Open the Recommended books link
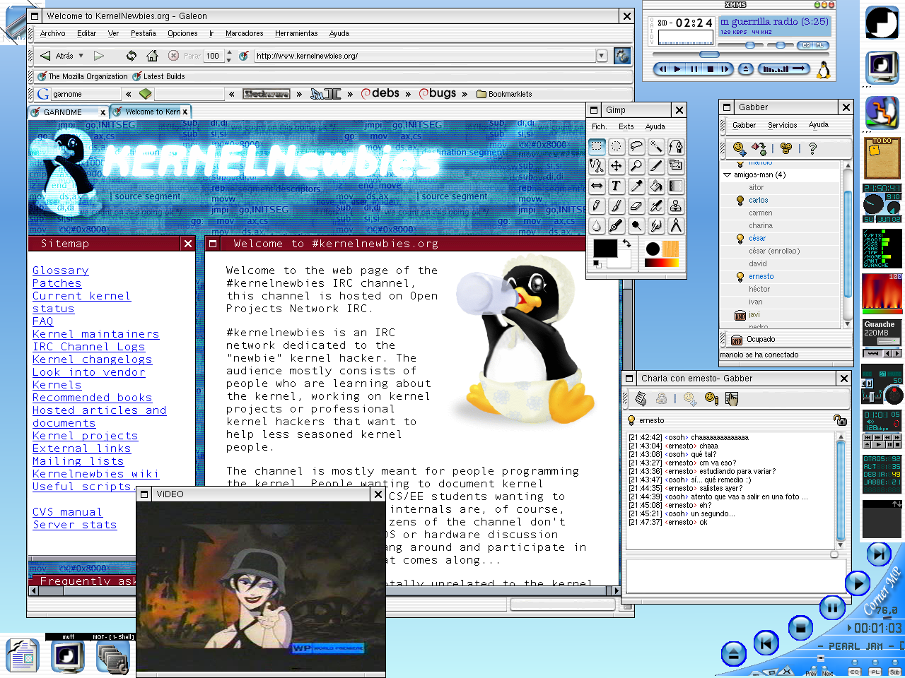Screen dimensions: 905x678 [x=92, y=398]
